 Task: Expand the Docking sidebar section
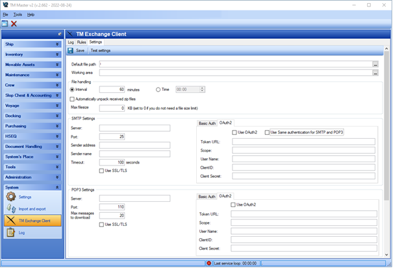click(x=32, y=116)
